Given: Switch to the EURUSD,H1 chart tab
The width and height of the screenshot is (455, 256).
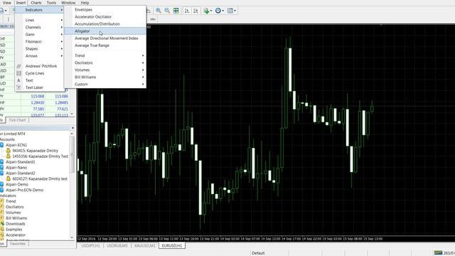Looking at the screenshot, I should pyautogui.click(x=172, y=245).
